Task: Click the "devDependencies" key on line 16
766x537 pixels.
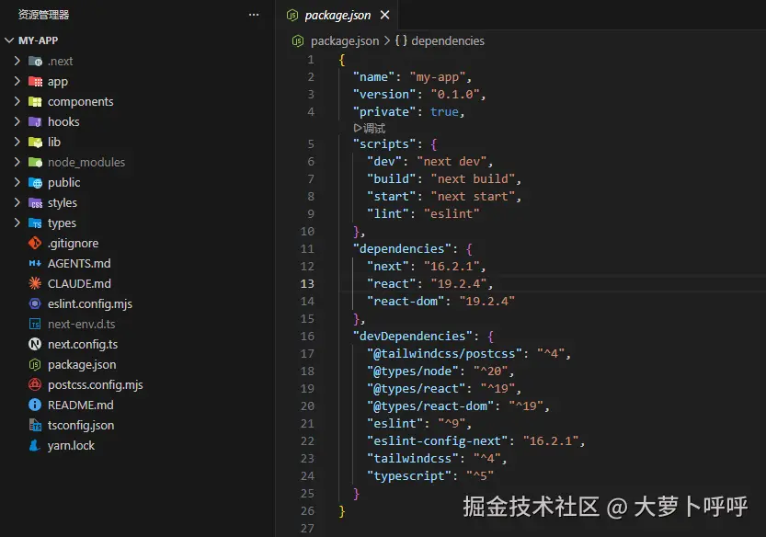Action: tap(413, 337)
